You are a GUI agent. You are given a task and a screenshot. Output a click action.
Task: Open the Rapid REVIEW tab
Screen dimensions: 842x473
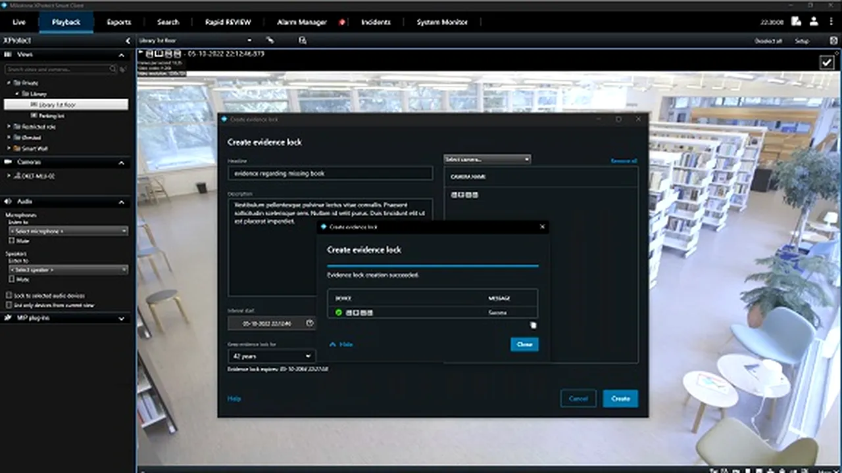pos(228,22)
